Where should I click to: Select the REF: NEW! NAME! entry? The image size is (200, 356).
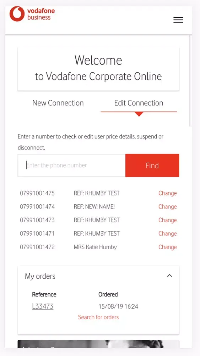click(94, 206)
